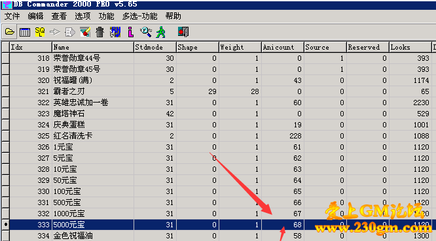Click the grey document-arrow export icon
436x241 pixels.
pyautogui.click(x=70, y=32)
